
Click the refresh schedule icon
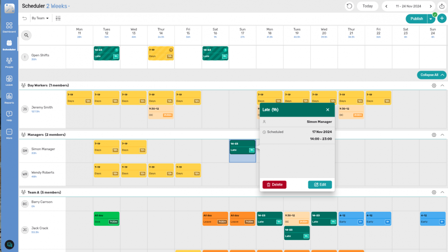(x=349, y=6)
